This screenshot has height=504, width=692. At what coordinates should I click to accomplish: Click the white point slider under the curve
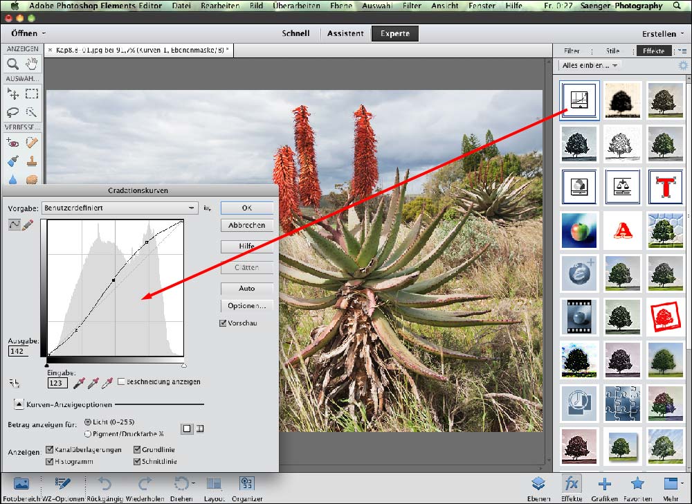pos(183,365)
